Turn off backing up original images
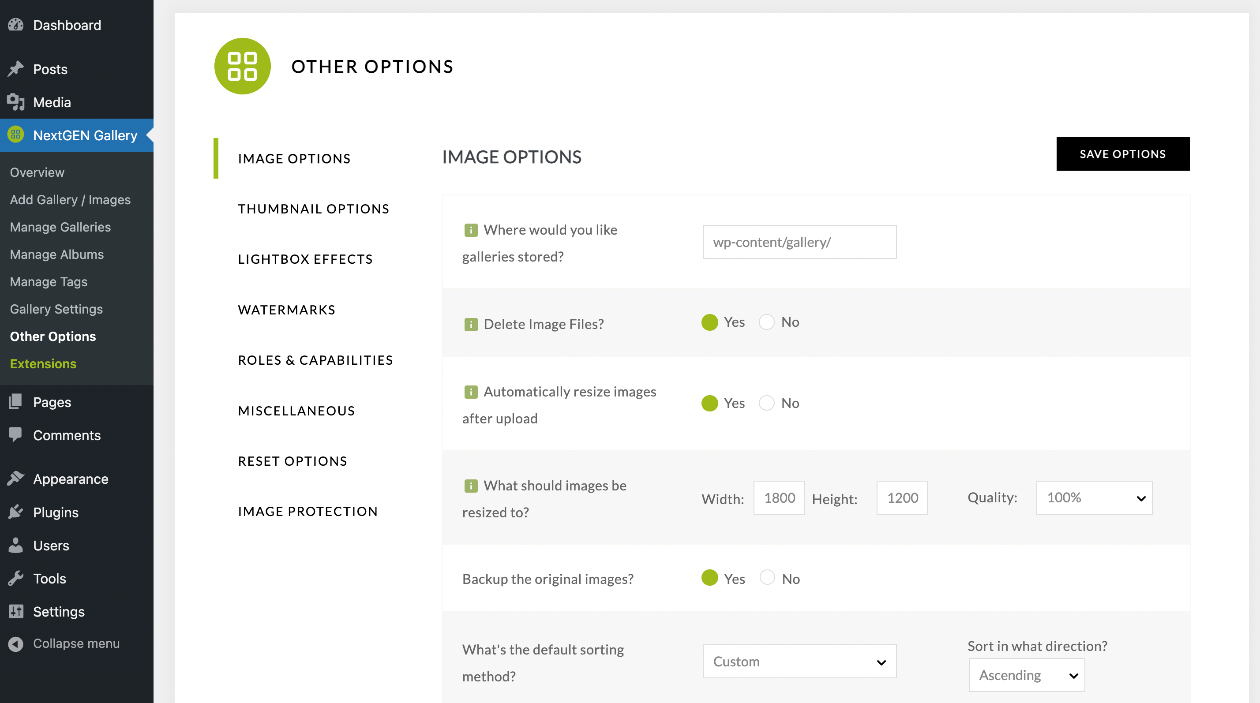This screenshot has width=1260, height=703. tap(767, 578)
